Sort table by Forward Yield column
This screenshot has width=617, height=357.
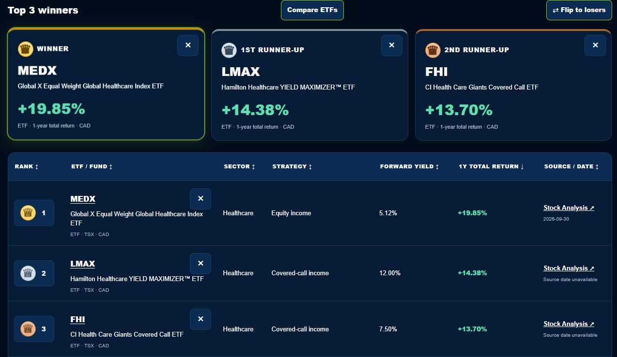pos(410,166)
